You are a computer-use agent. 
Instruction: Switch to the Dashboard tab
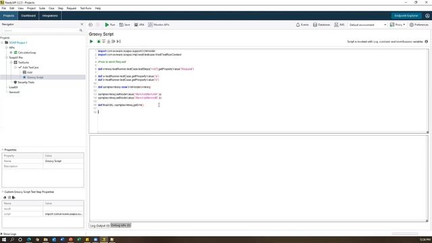tap(28, 16)
